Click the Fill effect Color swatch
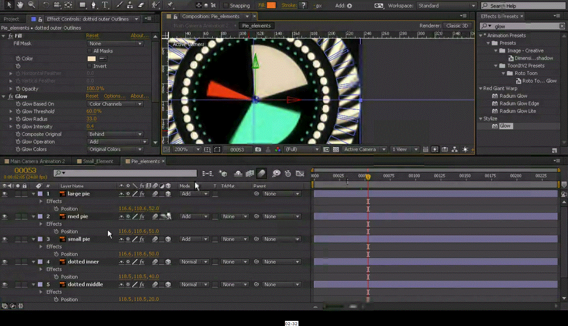 click(91, 58)
